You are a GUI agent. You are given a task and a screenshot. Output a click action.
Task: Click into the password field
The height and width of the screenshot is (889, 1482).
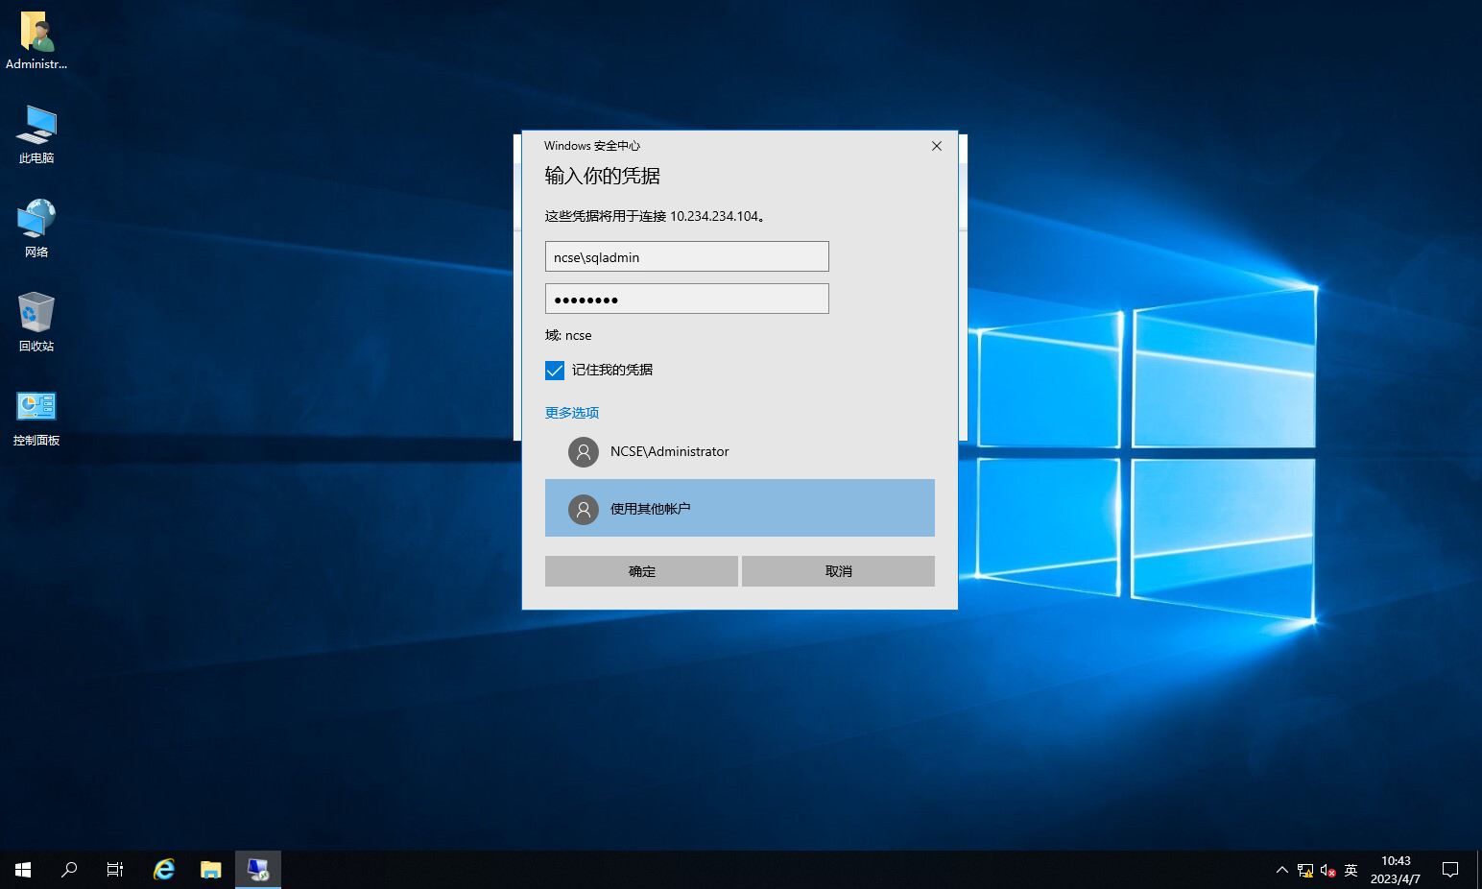pos(686,299)
